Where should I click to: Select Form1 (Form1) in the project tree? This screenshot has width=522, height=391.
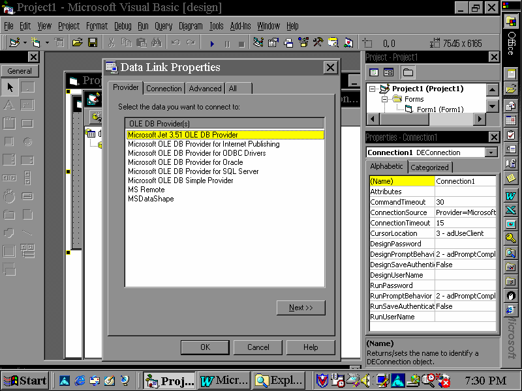[440, 109]
